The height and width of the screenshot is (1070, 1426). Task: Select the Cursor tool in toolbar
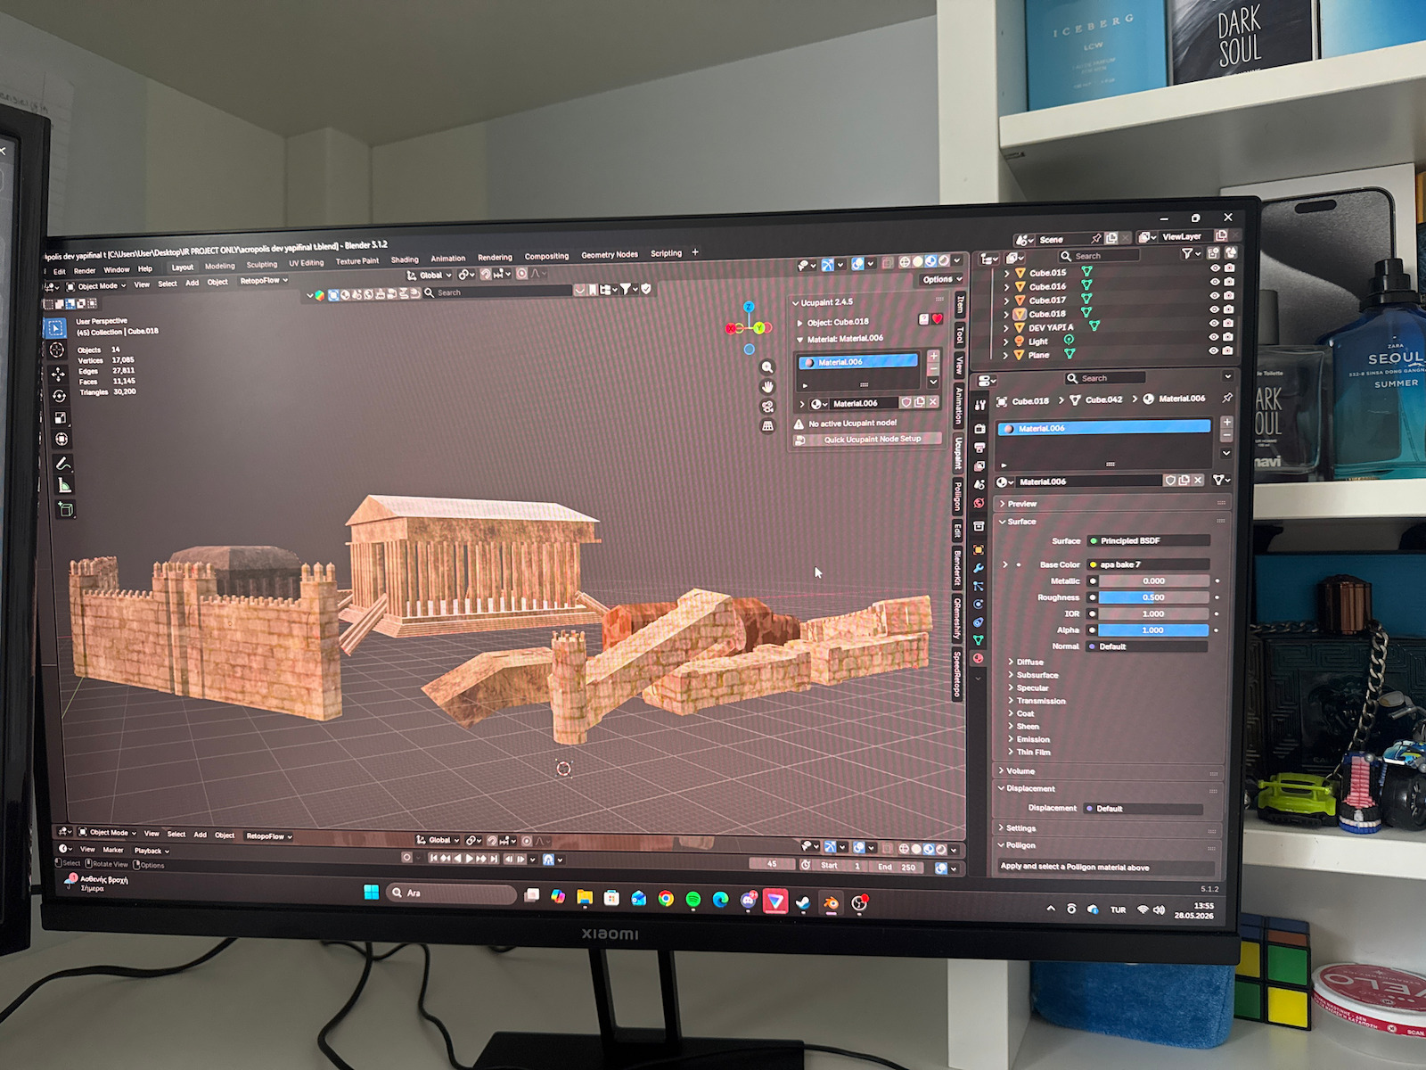pyautogui.click(x=57, y=350)
